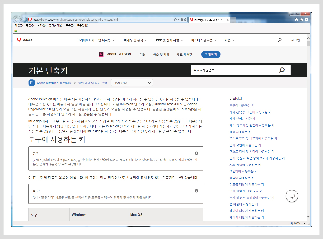Click the zoom level magnifier in status bar
This screenshot has width=323, height=239.
coord(292,223)
